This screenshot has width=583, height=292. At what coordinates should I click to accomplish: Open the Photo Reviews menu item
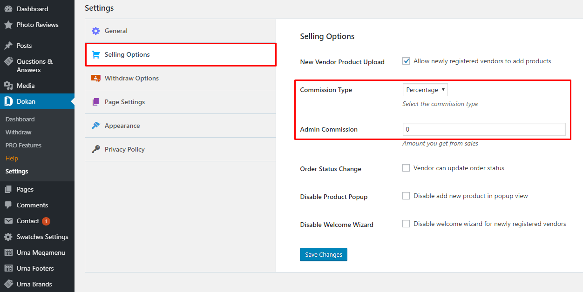tap(37, 25)
